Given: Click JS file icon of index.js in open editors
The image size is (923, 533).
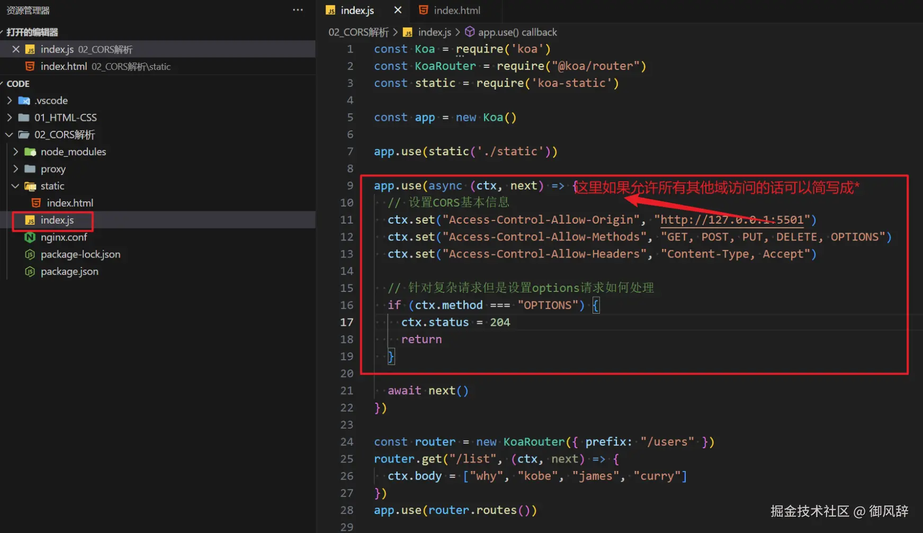Looking at the screenshot, I should pyautogui.click(x=30, y=49).
